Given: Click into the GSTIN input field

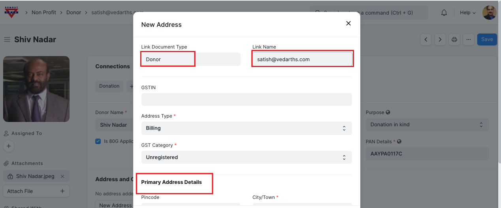Looking at the screenshot, I should click(247, 99).
